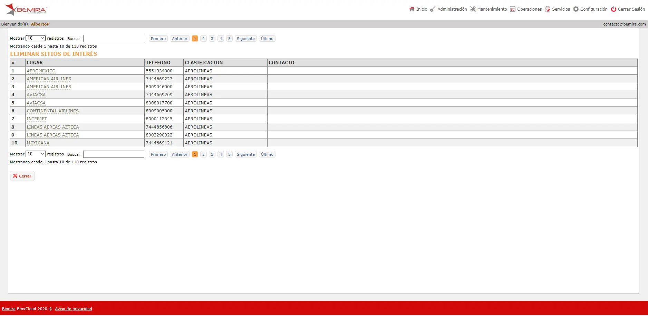Click the Bemira logo
The height and width of the screenshot is (316, 648).
[26, 9]
